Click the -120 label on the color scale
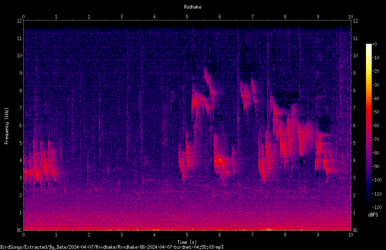386x250 pixels. click(x=377, y=207)
